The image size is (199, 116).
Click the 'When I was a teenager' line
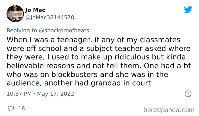click(x=50, y=40)
